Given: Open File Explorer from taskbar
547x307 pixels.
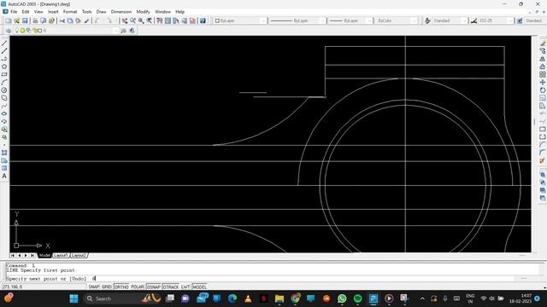Looking at the screenshot, I should coord(279,298).
